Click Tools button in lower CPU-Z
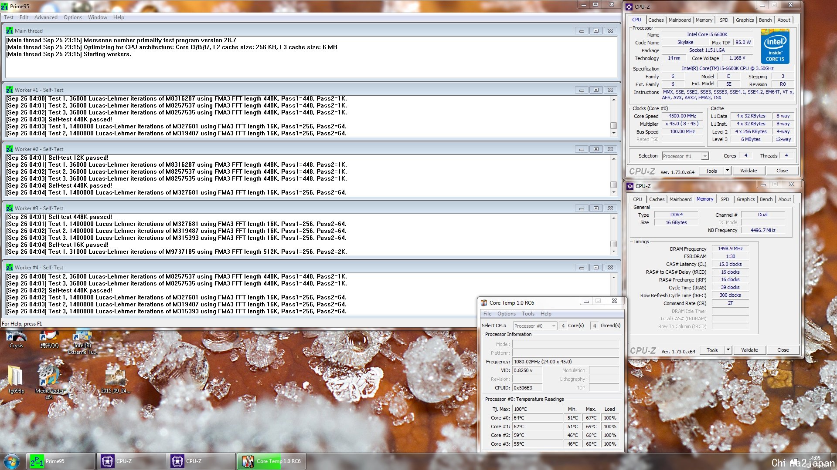The height and width of the screenshot is (470, 837). (x=712, y=350)
